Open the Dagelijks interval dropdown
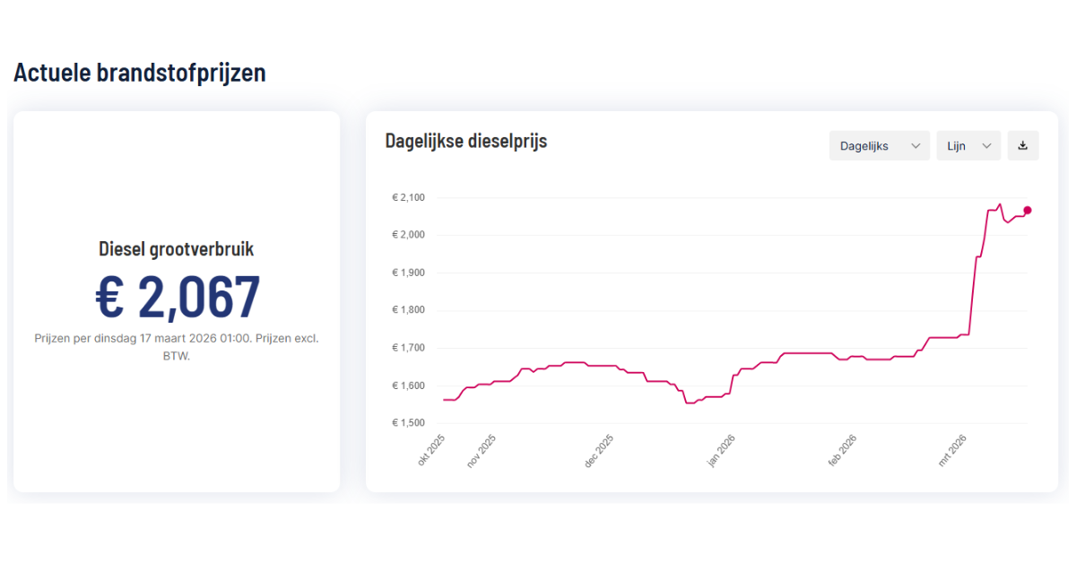 click(879, 146)
